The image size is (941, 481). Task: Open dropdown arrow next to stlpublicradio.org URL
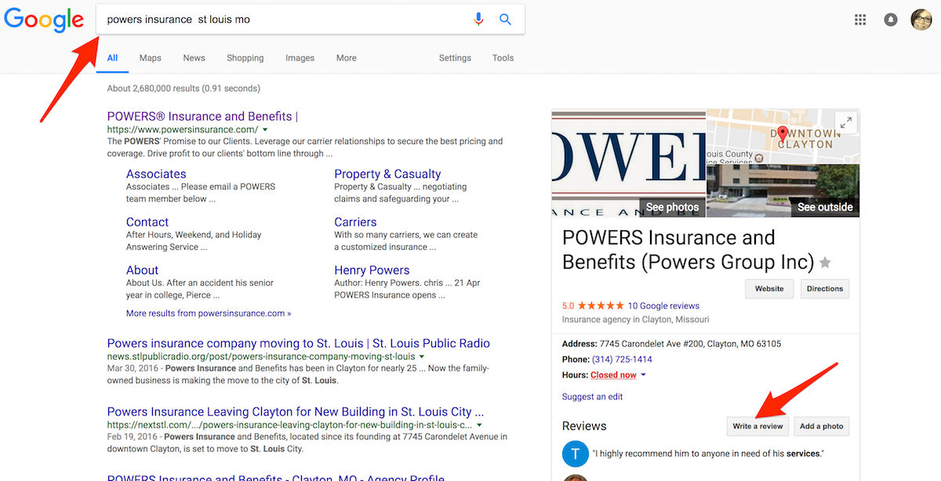[422, 356]
